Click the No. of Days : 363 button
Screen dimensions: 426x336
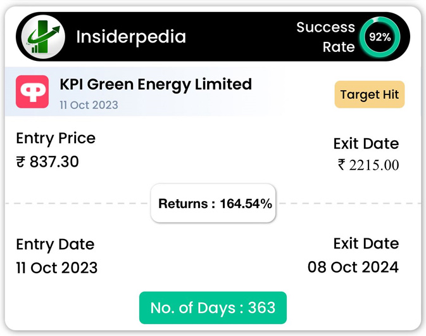pos(213,307)
